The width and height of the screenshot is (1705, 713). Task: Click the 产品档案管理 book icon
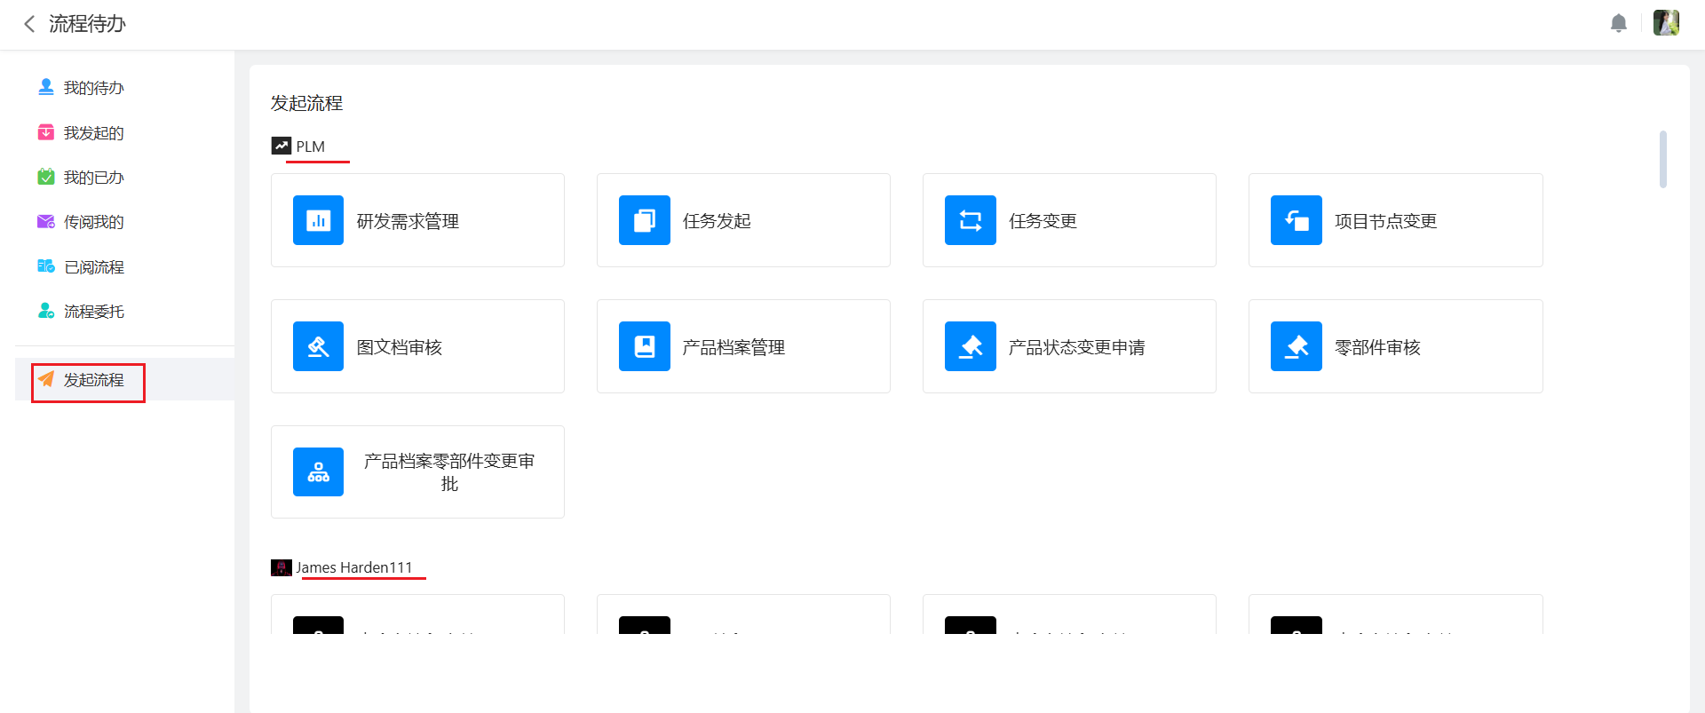pos(644,346)
